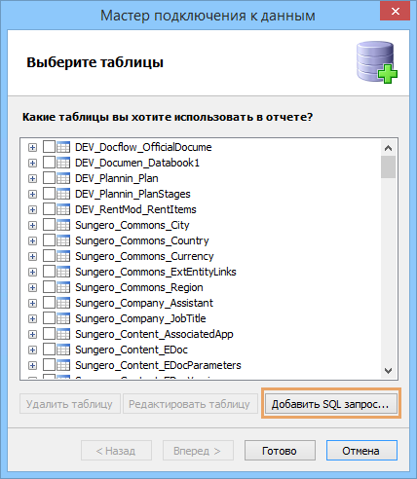Select the Sungero_Company_Assistant table entry
This screenshot has height=479, width=417.
(144, 303)
